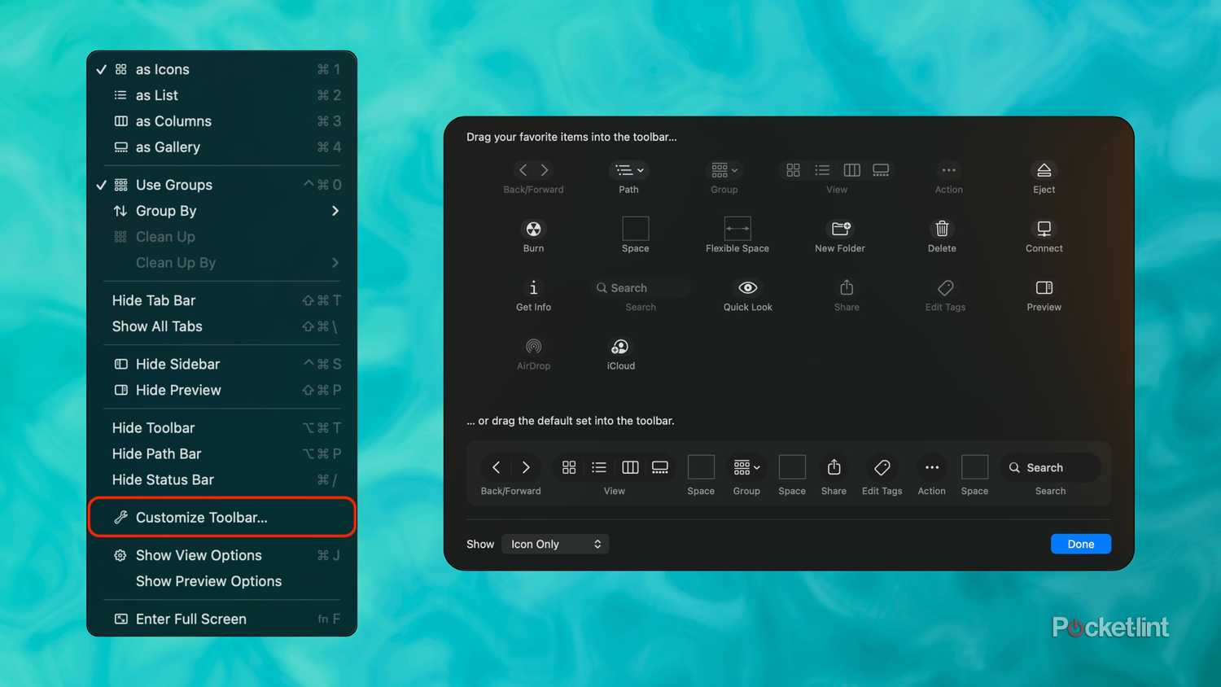Open the Show Icon Only dropdown
The image size is (1221, 687).
coord(555,544)
